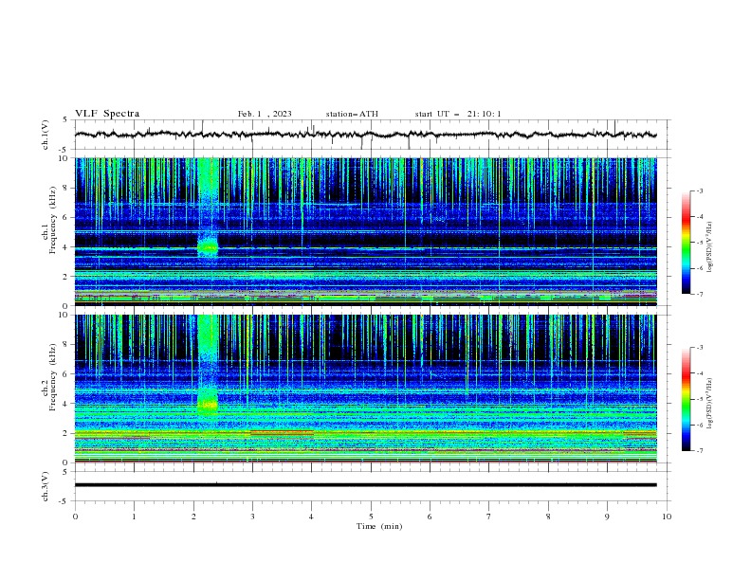Screen dimensions: 751x580
Task: Click time axis tick label "1"
Action: pyautogui.click(x=134, y=517)
